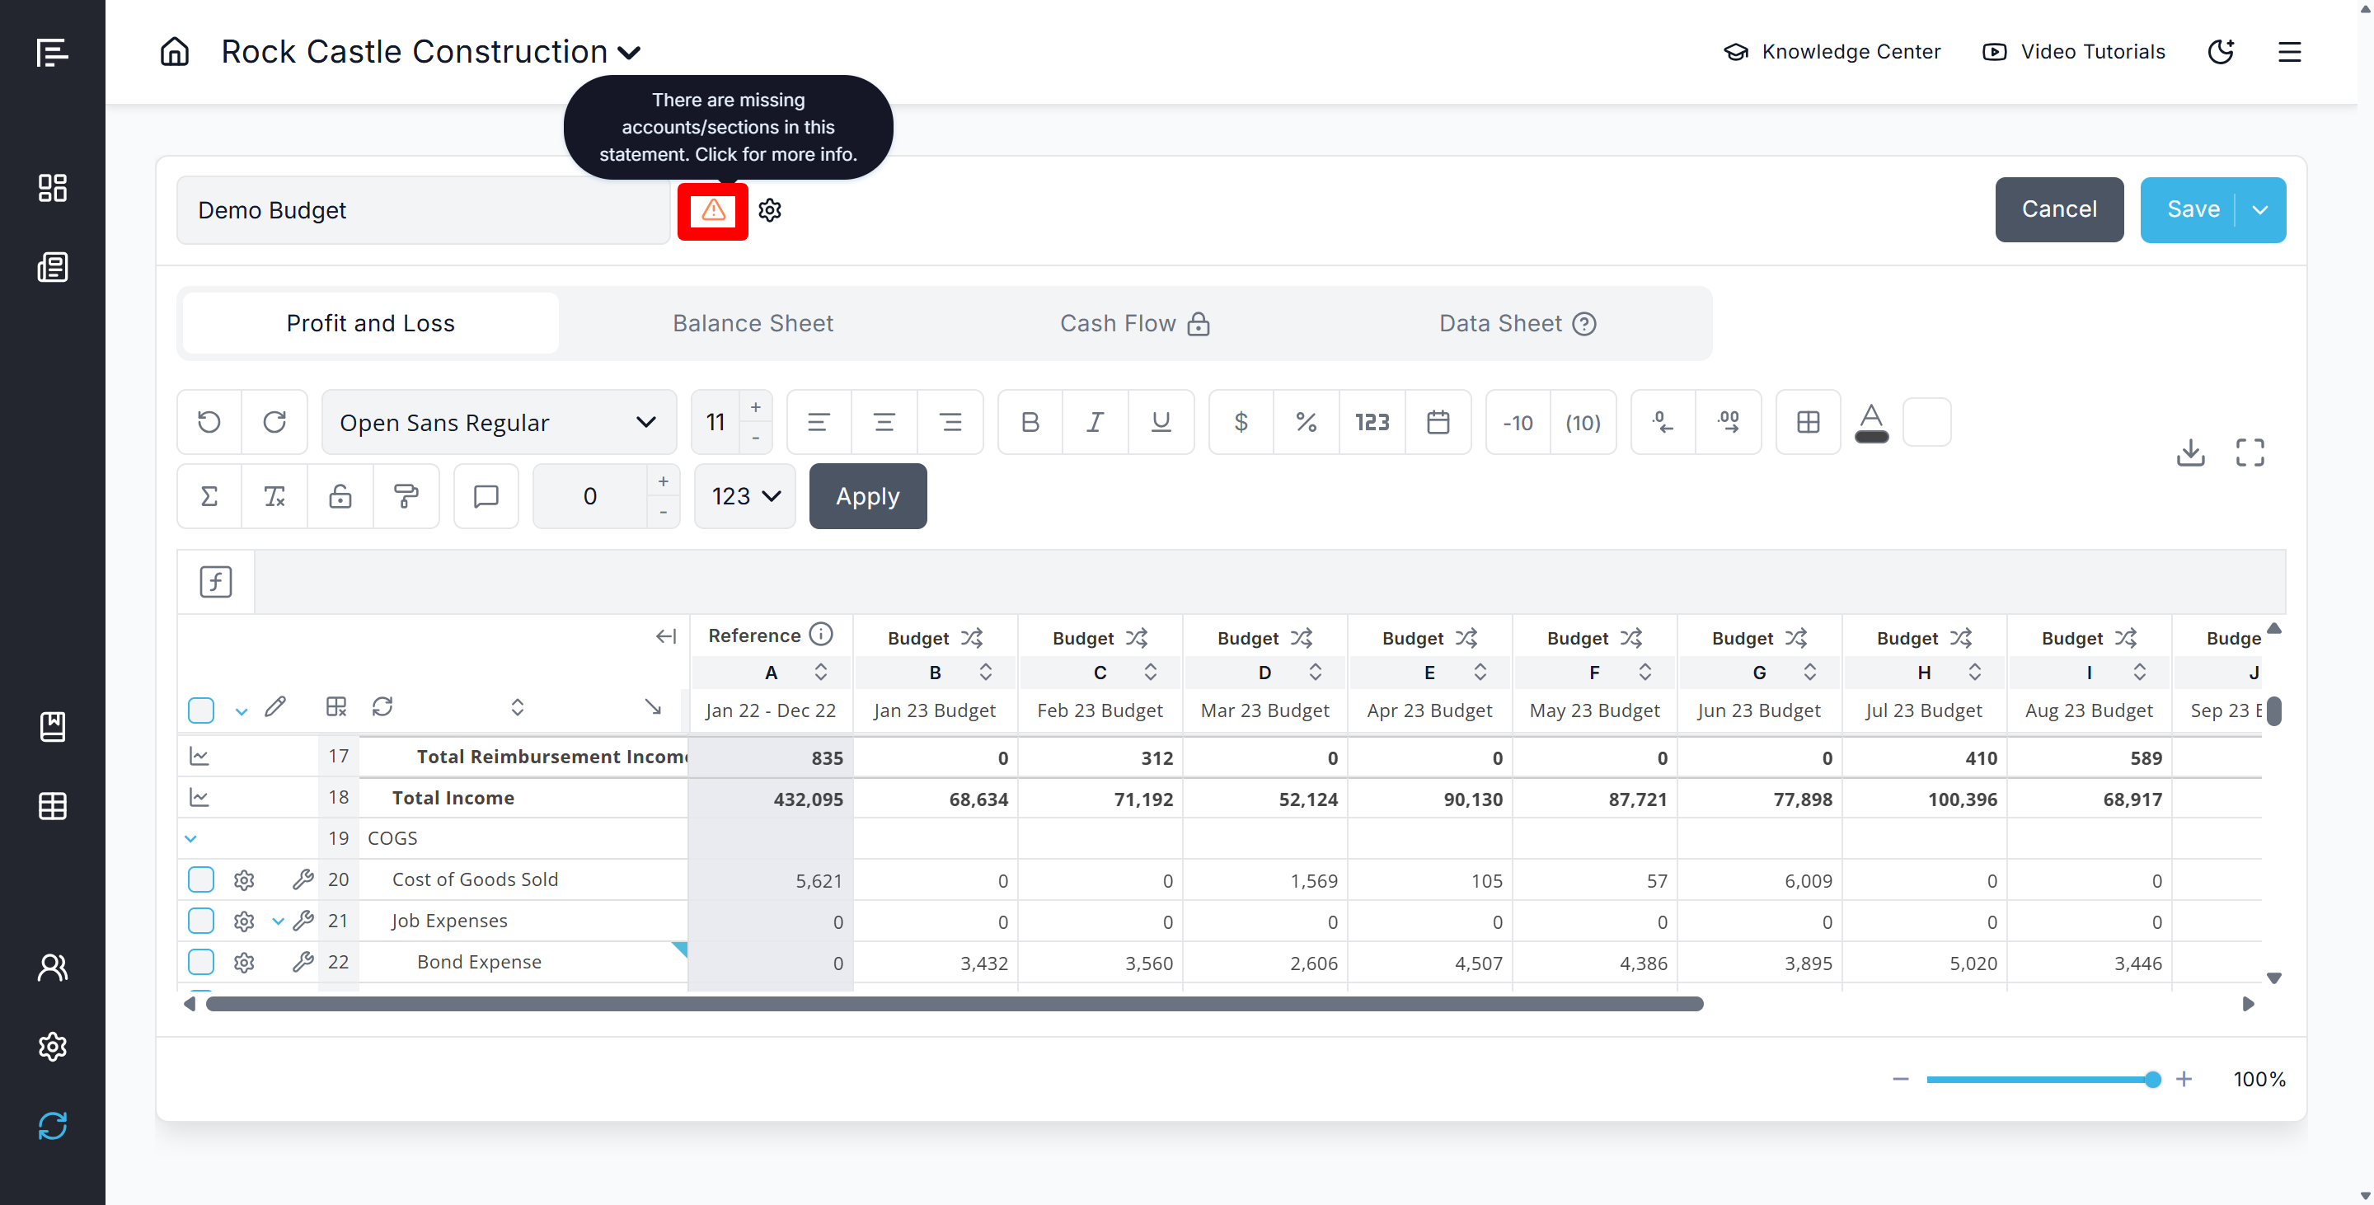Screen dimensions: 2374x1205
Task: Enter fullscreen mode for the grid
Action: pyautogui.click(x=2250, y=452)
